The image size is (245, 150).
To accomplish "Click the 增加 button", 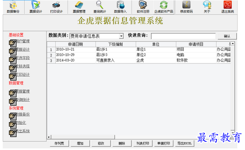I will click(x=80, y=143).
